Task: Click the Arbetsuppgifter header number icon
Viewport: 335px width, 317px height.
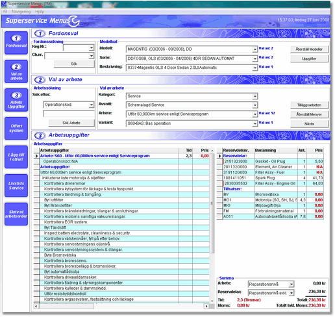Action: (40, 136)
